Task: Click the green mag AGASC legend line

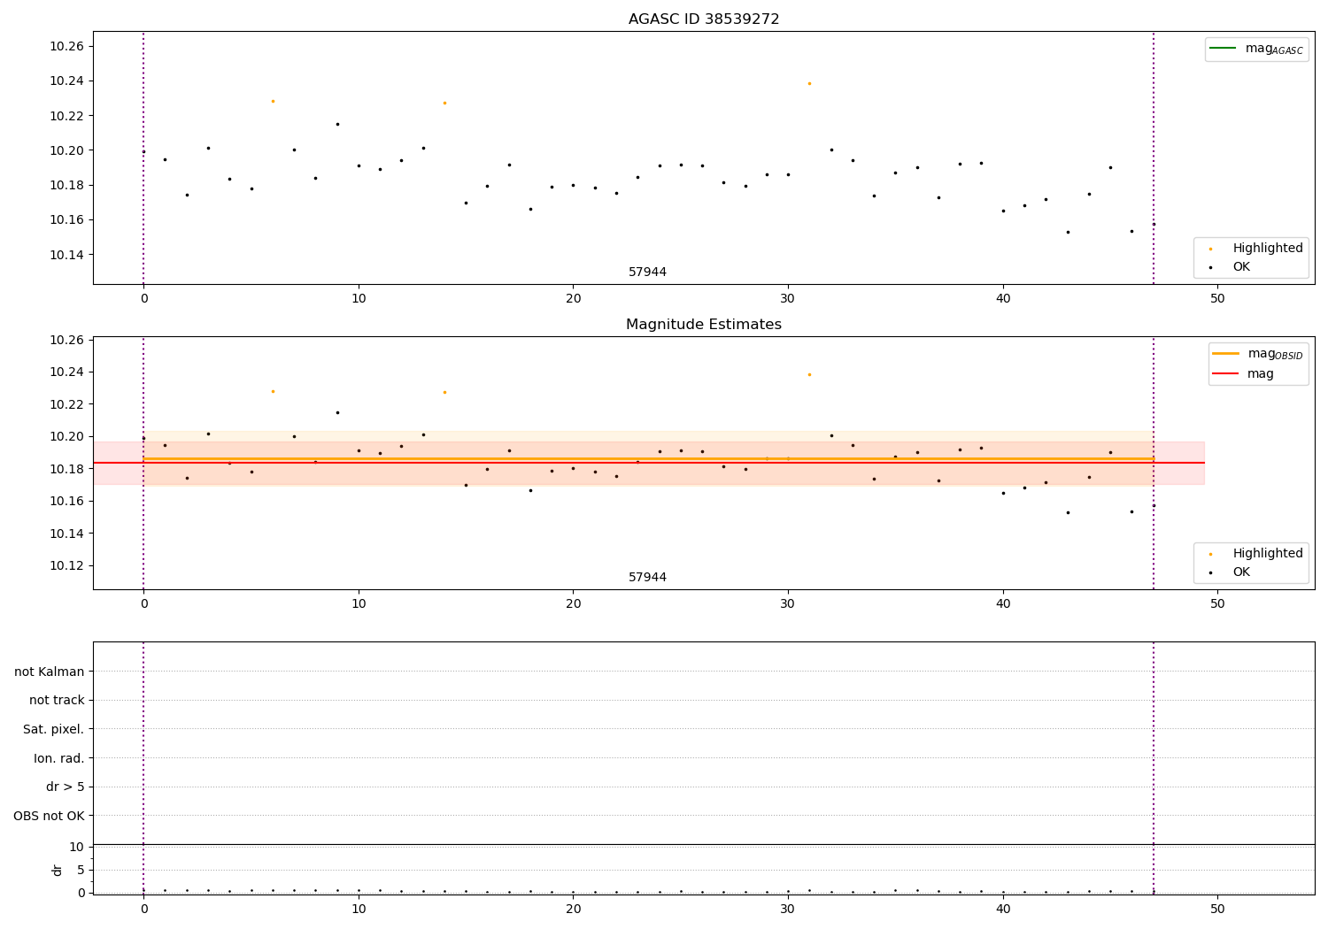Action: pyautogui.click(x=1223, y=49)
